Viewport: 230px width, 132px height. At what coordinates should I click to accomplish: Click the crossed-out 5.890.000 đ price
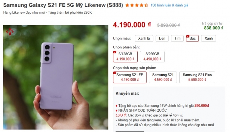click(168, 25)
